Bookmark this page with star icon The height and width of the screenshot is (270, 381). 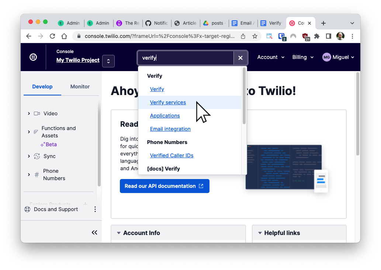254,36
